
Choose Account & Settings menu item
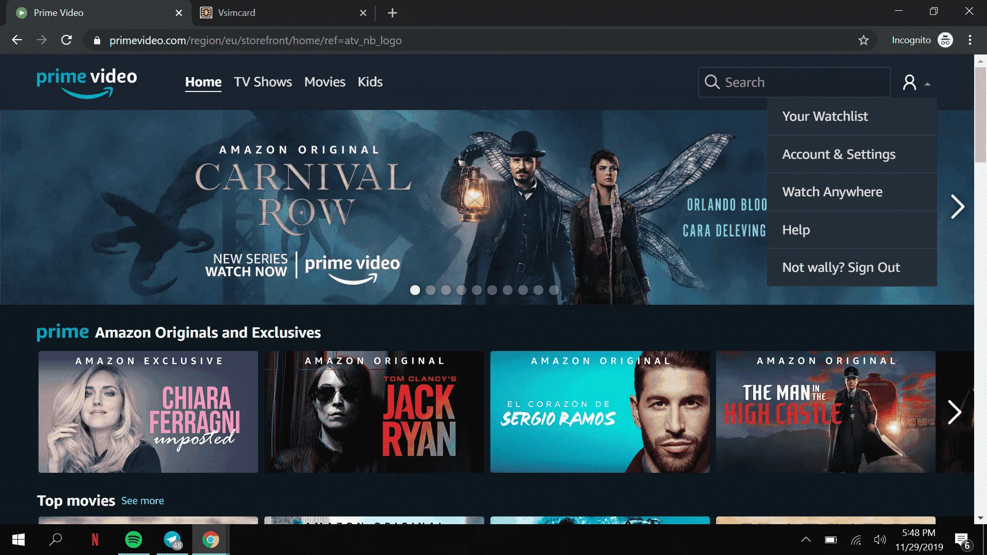852,155
